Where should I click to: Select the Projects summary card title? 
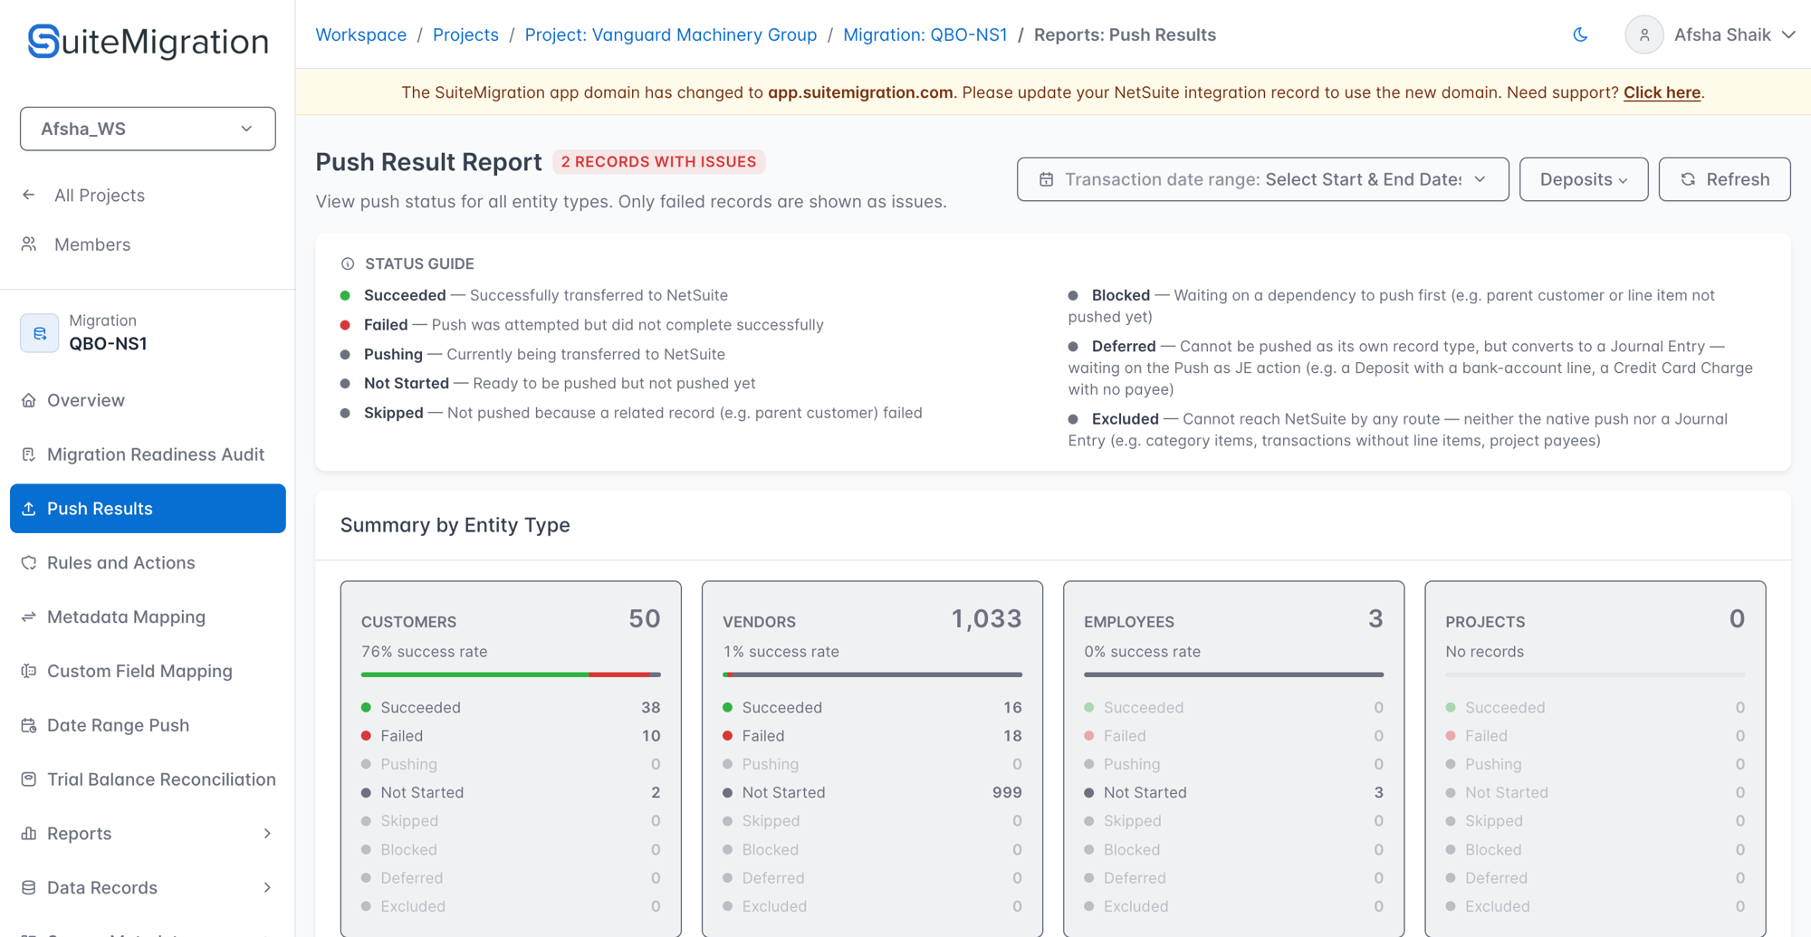point(1485,622)
